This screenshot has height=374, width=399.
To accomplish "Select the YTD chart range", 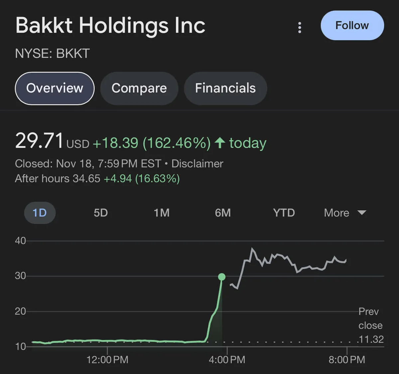I will click(x=284, y=213).
